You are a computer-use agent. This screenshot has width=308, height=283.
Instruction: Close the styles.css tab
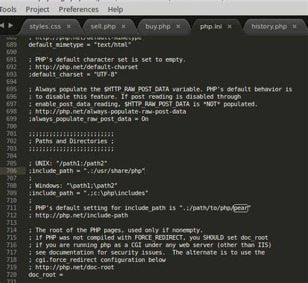click(69, 27)
